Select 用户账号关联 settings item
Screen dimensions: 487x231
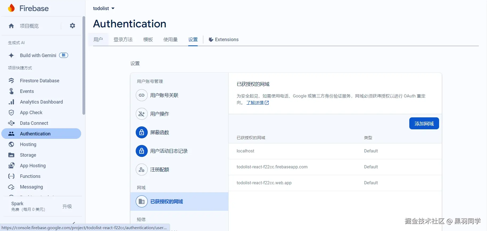[179, 95]
